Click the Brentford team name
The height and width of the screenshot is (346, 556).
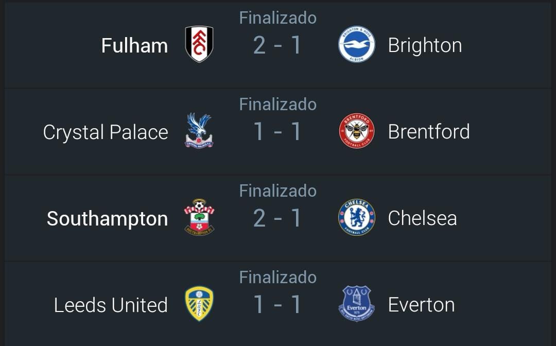(x=429, y=131)
